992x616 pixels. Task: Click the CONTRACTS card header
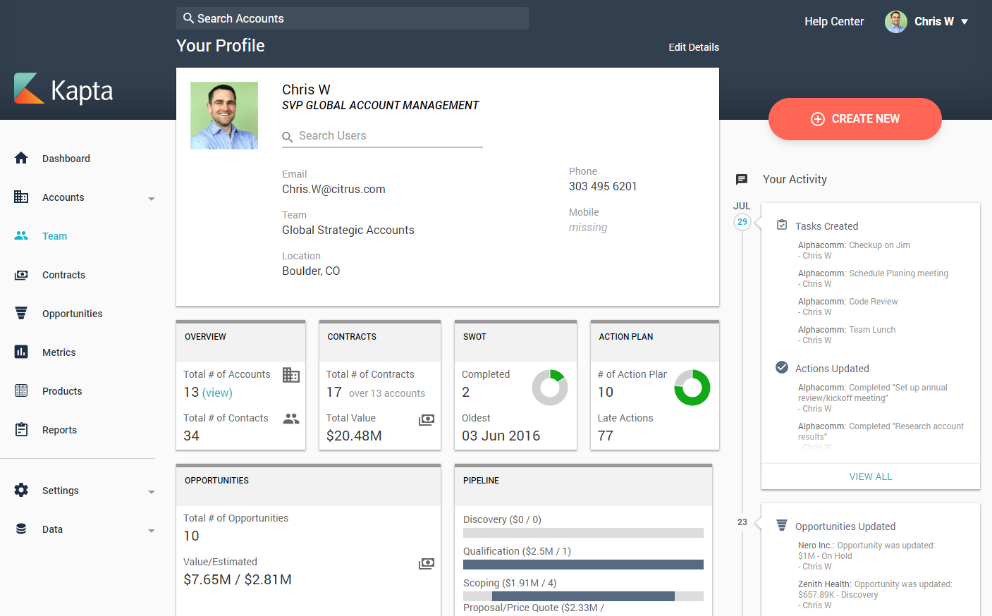[380, 342]
